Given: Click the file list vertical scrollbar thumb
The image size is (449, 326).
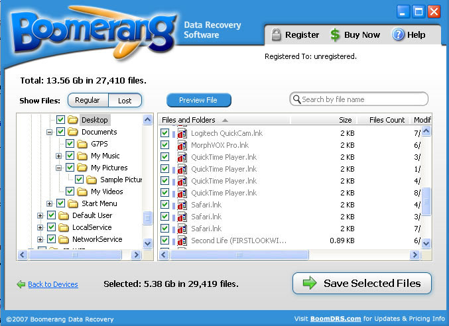Looking at the screenshot, I should 426,201.
